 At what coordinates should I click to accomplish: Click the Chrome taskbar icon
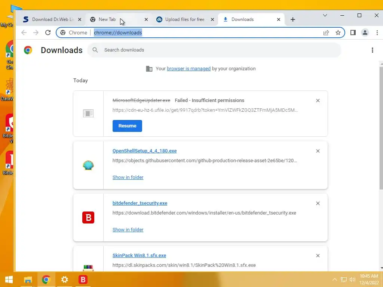point(46,280)
